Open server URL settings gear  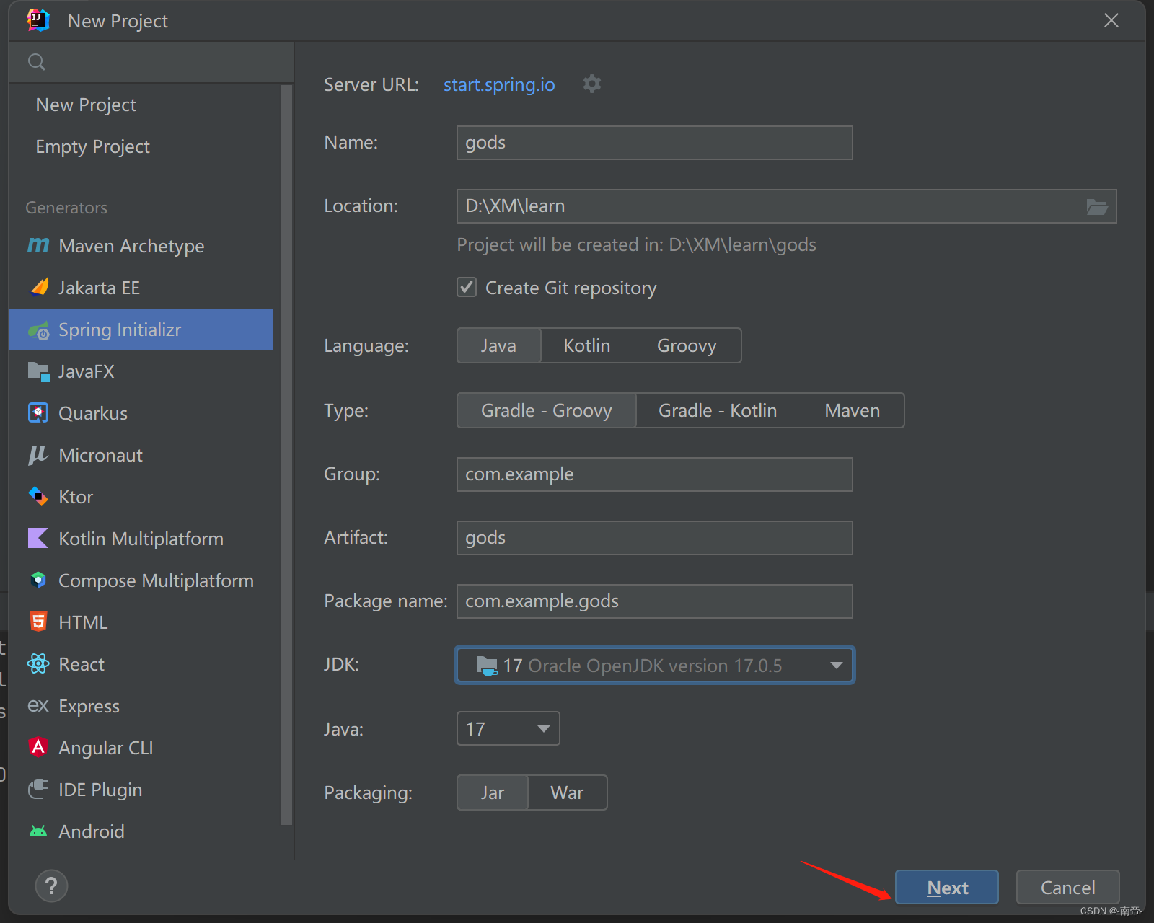592,84
